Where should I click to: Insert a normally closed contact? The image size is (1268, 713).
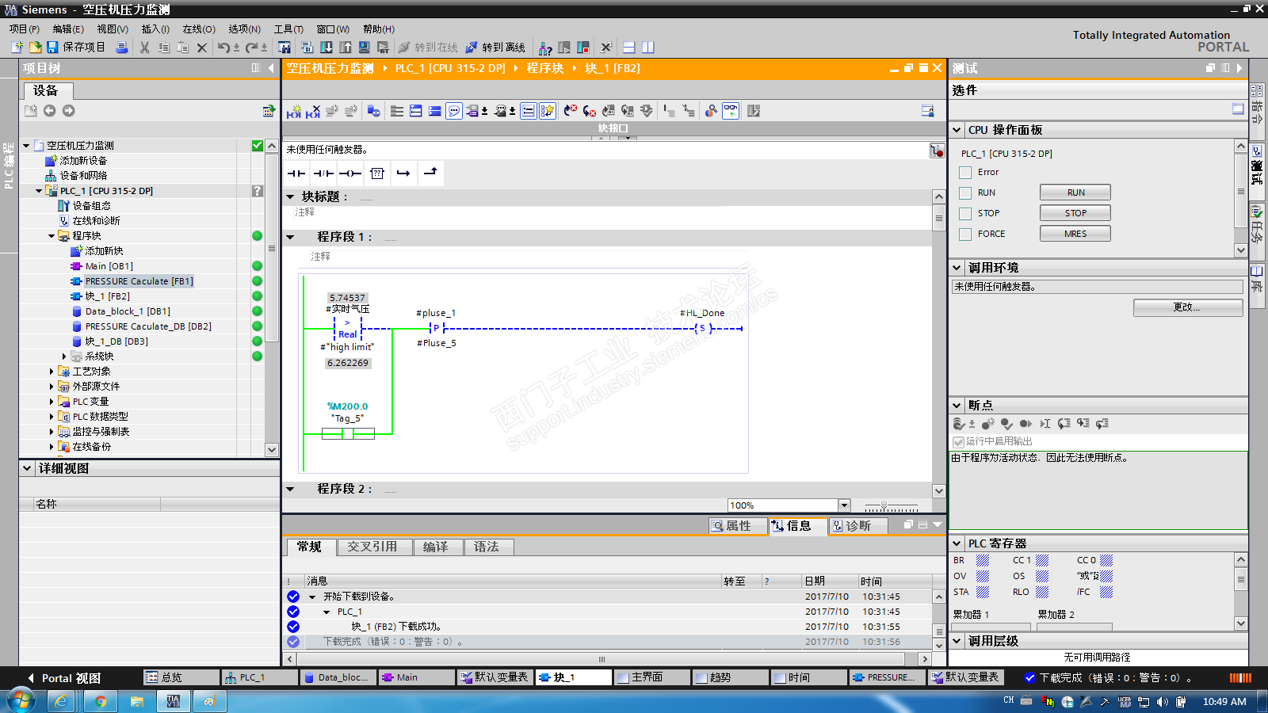(323, 173)
